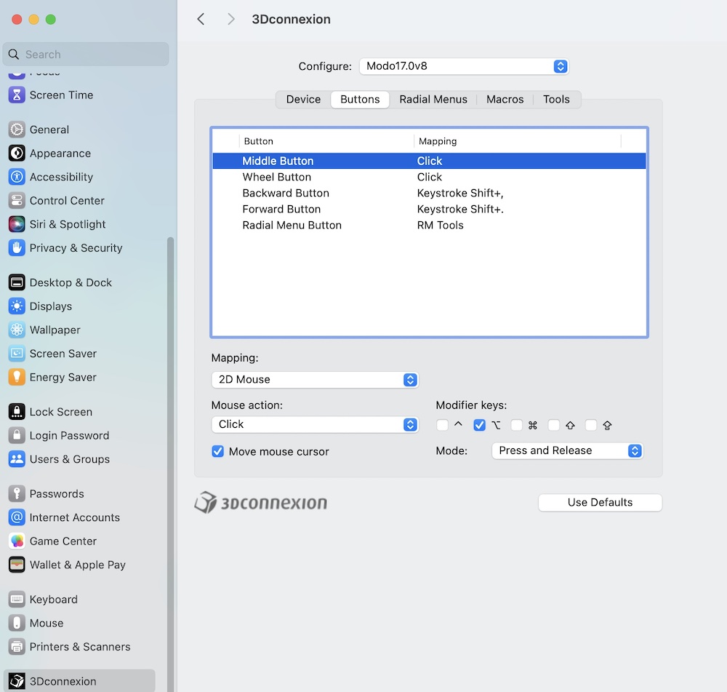This screenshot has height=692, width=727.
Task: Click the Passwords key icon
Action: tap(17, 493)
